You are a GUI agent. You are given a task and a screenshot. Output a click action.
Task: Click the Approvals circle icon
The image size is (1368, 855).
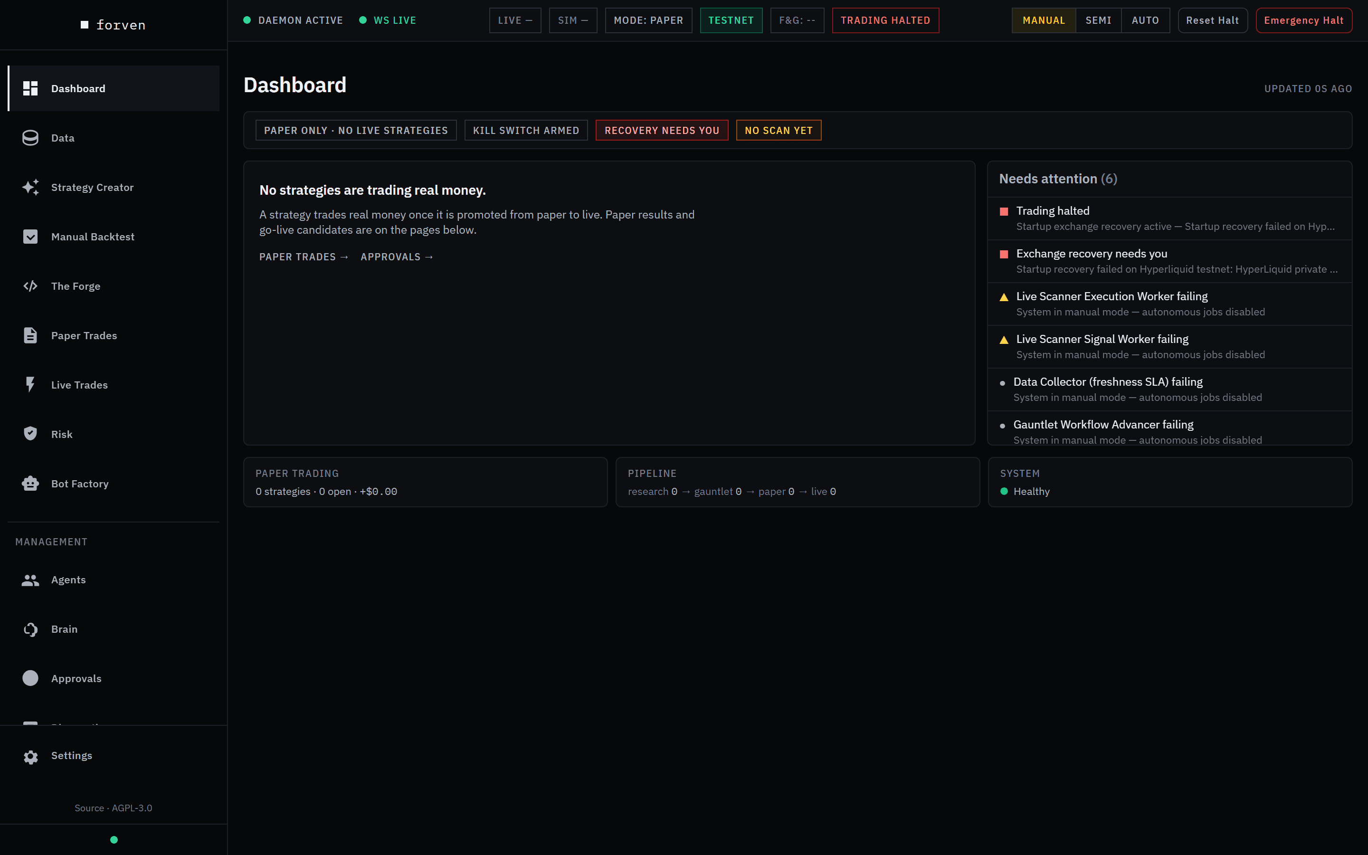click(x=30, y=678)
